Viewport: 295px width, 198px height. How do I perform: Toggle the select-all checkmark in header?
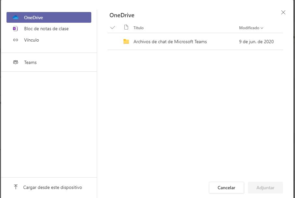(113, 28)
